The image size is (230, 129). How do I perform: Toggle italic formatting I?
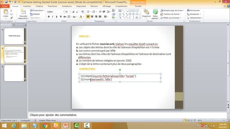click(x=52, y=17)
